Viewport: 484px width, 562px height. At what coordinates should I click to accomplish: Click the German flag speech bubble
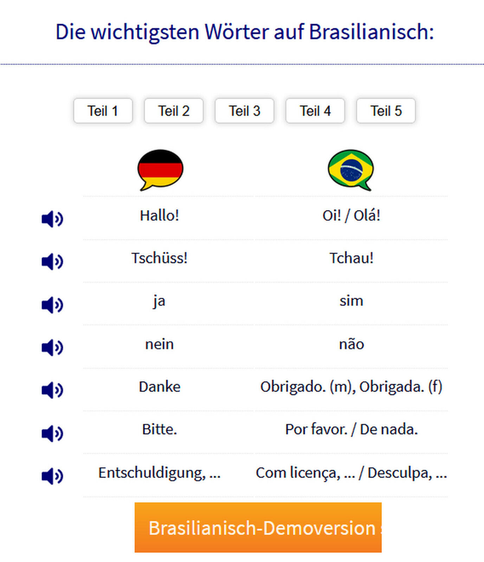[x=160, y=170]
